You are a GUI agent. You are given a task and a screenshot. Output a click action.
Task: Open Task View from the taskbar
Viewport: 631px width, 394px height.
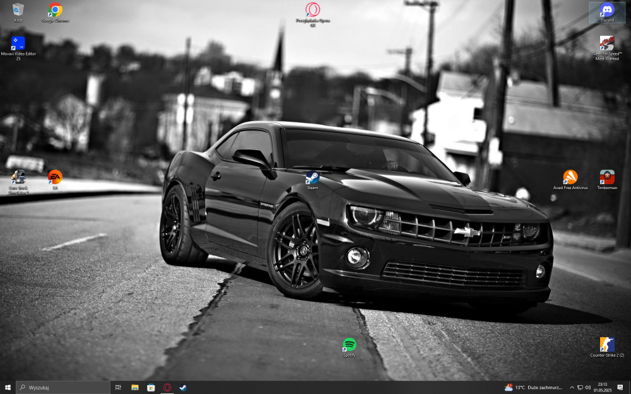tap(119, 388)
